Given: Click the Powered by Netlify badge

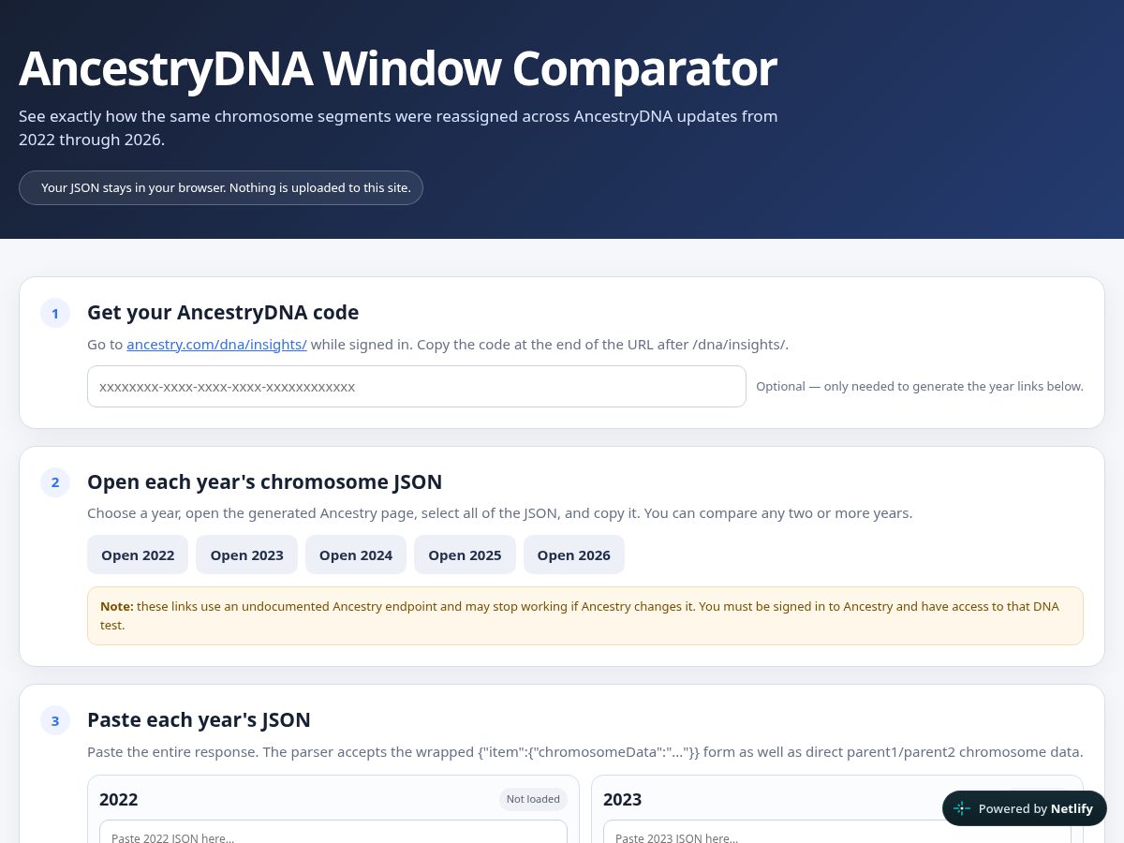Looking at the screenshot, I should click(x=1024, y=808).
